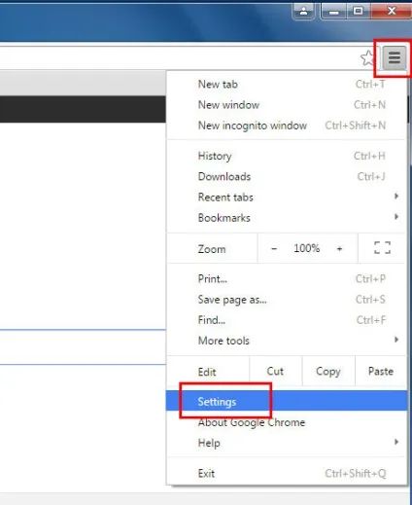Select New tab from the menu
The image size is (412, 505).
[x=287, y=85]
